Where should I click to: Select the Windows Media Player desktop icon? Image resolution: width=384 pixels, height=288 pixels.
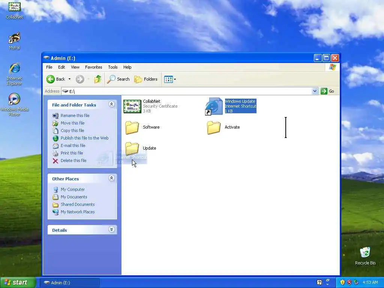15,105
